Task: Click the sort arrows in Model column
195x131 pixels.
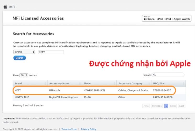Action: click(115, 84)
